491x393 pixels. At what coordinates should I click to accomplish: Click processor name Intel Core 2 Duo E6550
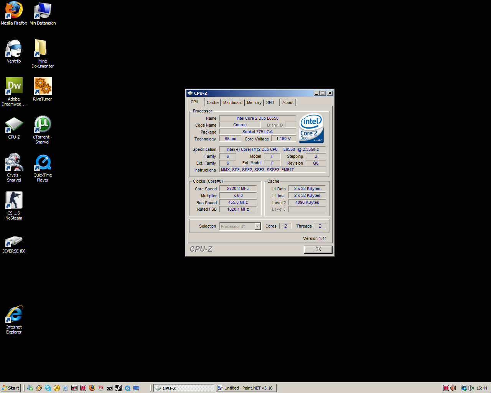[x=258, y=118]
